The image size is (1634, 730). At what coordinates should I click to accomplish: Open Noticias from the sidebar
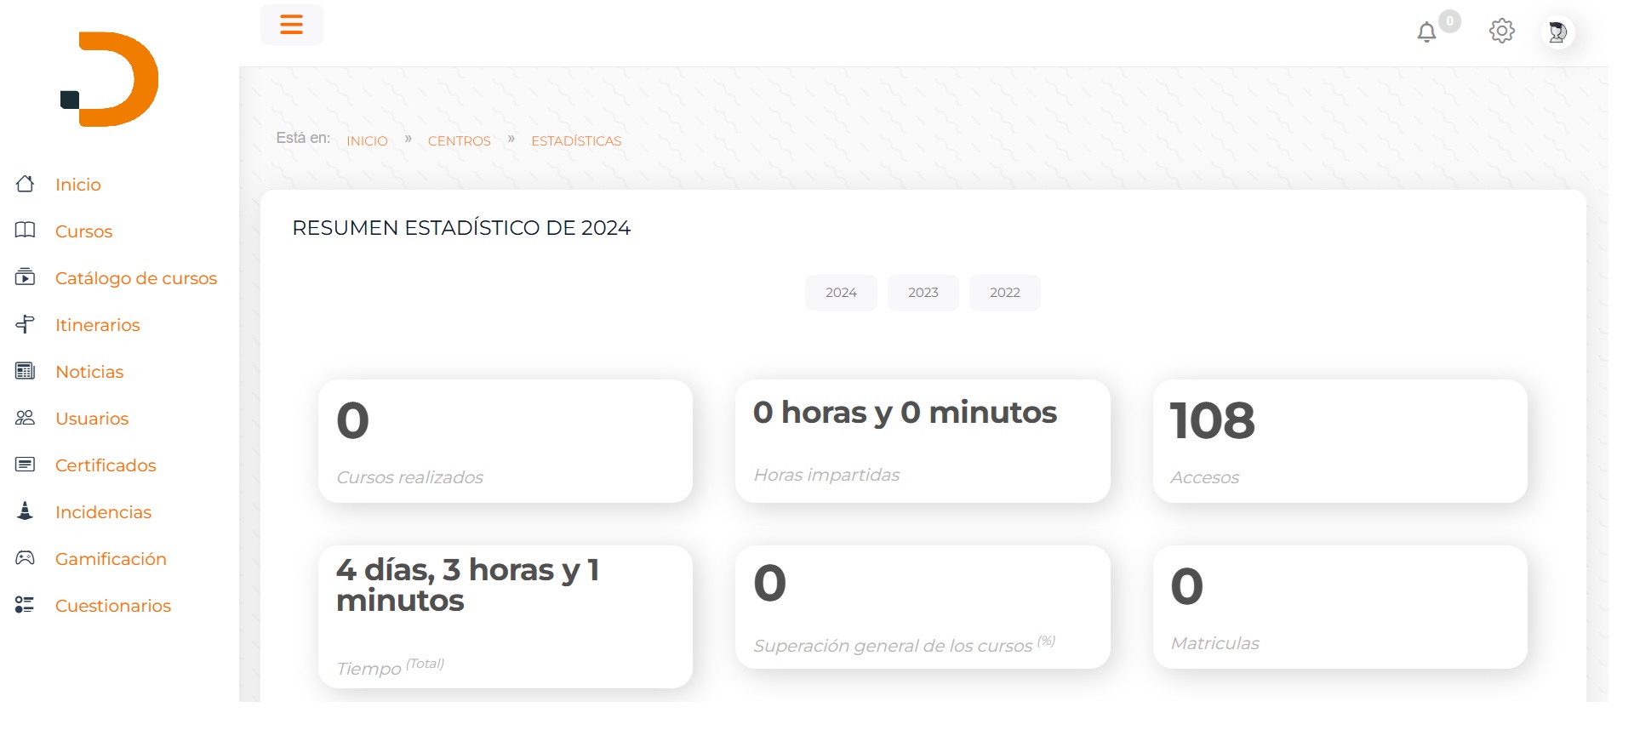coord(89,372)
